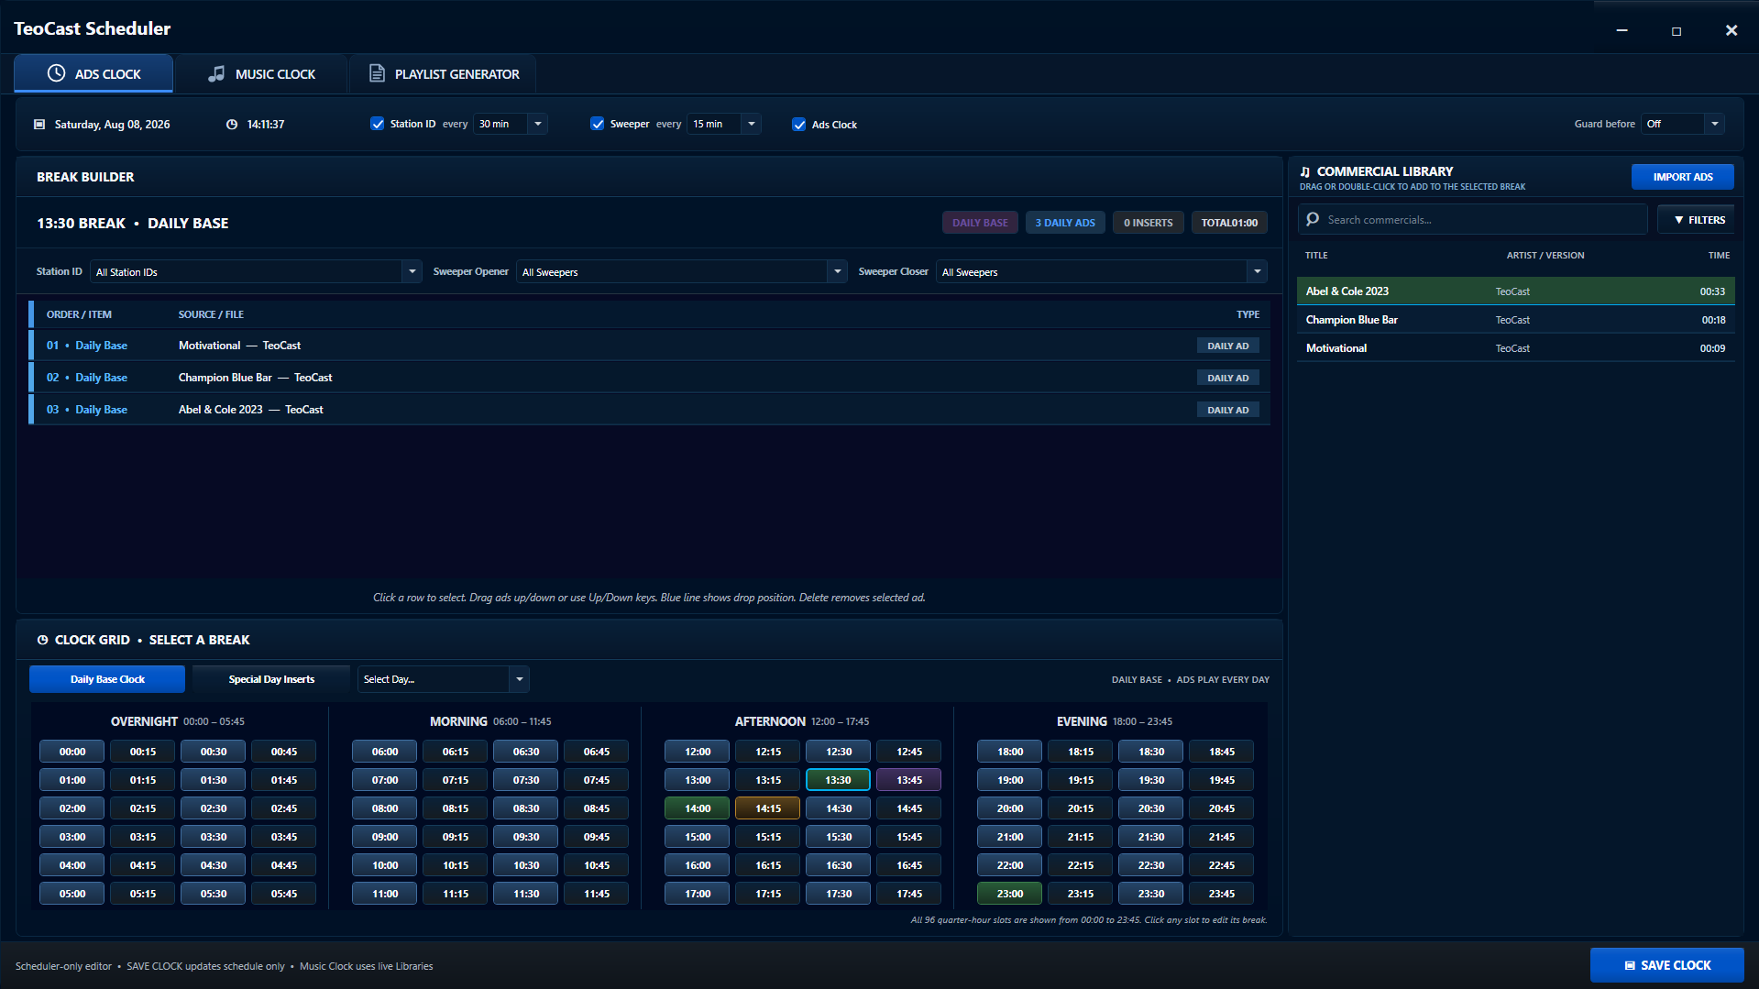Click the Save Clock button
The height and width of the screenshot is (989, 1759).
1666,965
